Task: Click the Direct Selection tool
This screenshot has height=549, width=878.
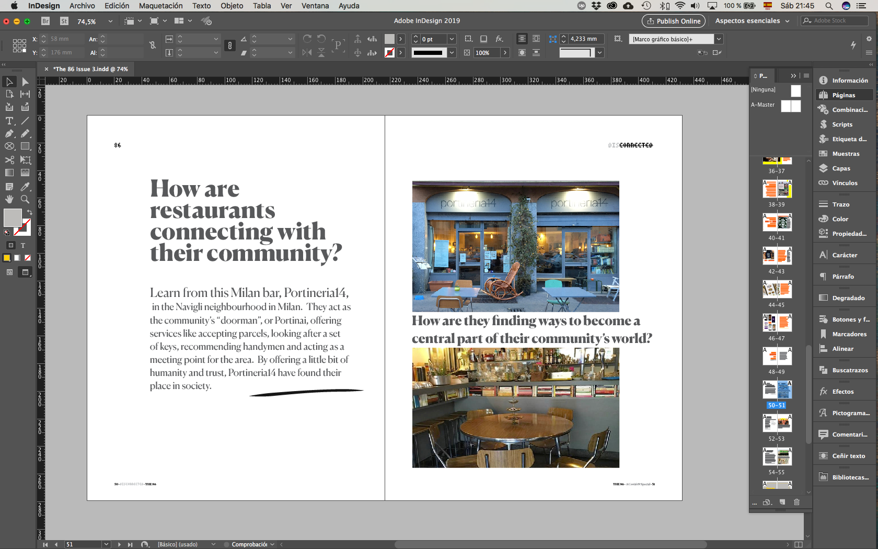Action: 25,82
